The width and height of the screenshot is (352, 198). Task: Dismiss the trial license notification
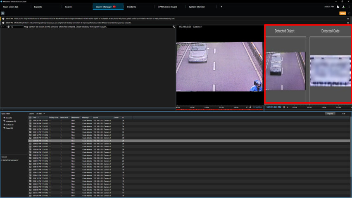(348, 19)
